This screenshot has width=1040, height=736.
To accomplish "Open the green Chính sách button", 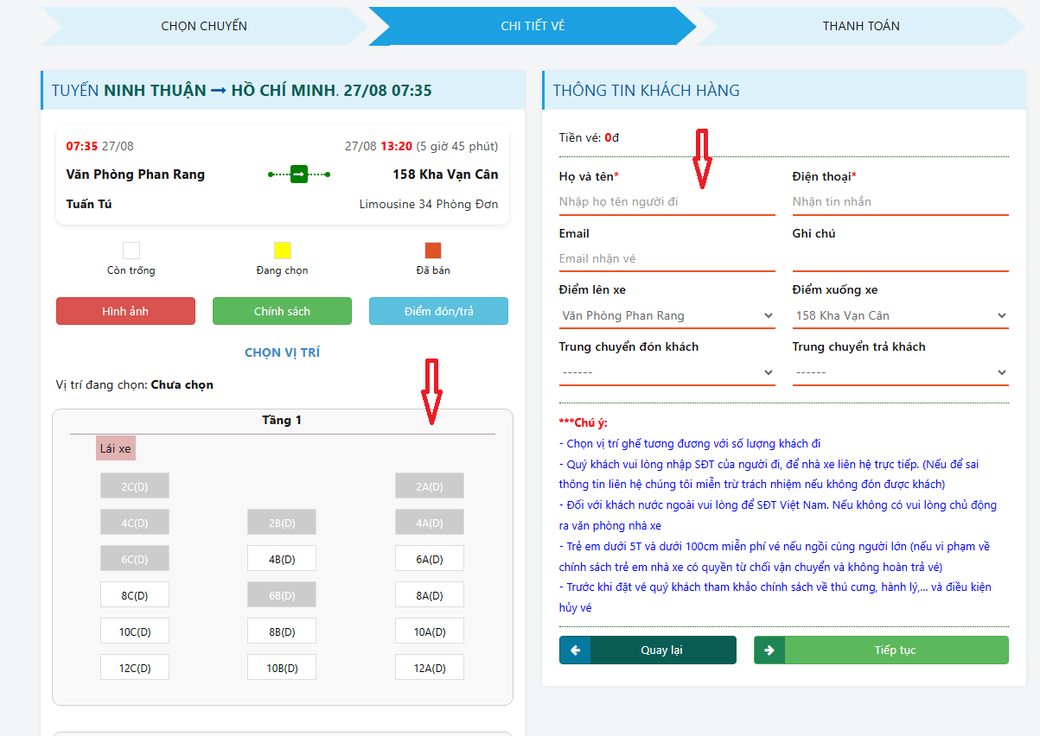I will coord(282,311).
